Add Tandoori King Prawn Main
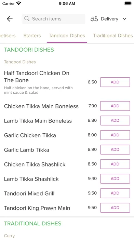 (115, 208)
